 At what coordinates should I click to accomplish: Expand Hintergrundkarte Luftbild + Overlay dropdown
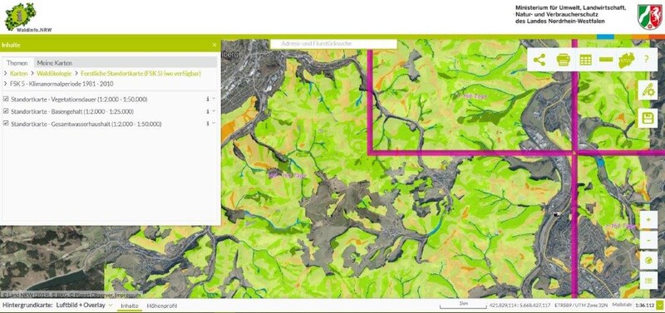pos(111,305)
